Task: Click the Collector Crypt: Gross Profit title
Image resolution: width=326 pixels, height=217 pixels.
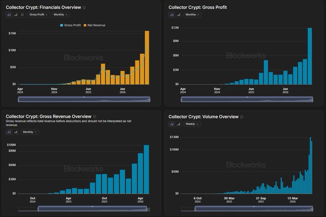Action: tap(198, 8)
